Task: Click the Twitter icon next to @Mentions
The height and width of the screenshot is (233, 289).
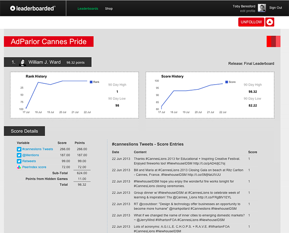Action: (x=19, y=155)
